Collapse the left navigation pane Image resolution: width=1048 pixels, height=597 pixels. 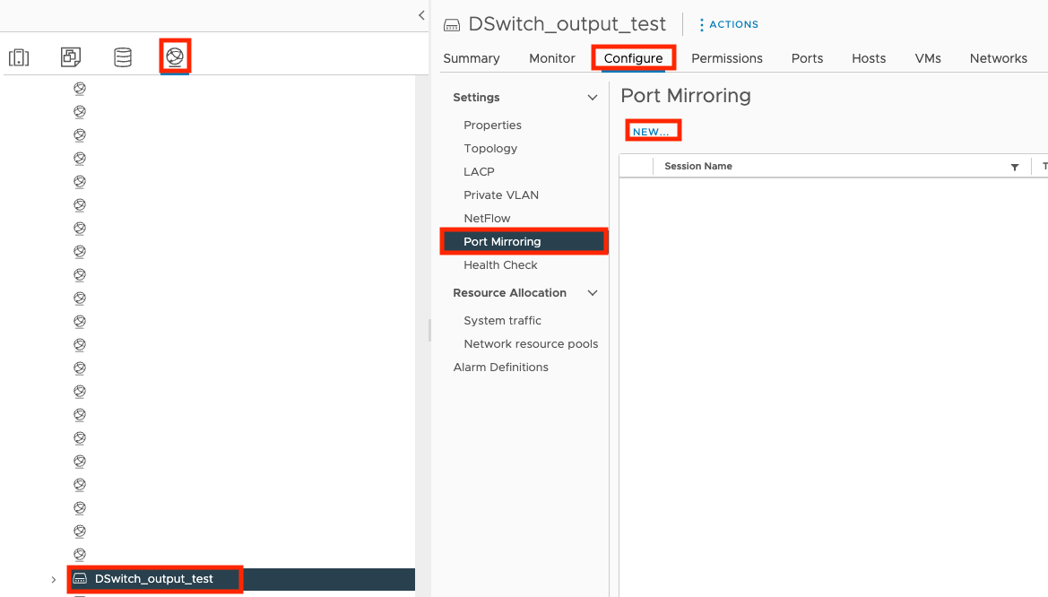[x=420, y=14]
